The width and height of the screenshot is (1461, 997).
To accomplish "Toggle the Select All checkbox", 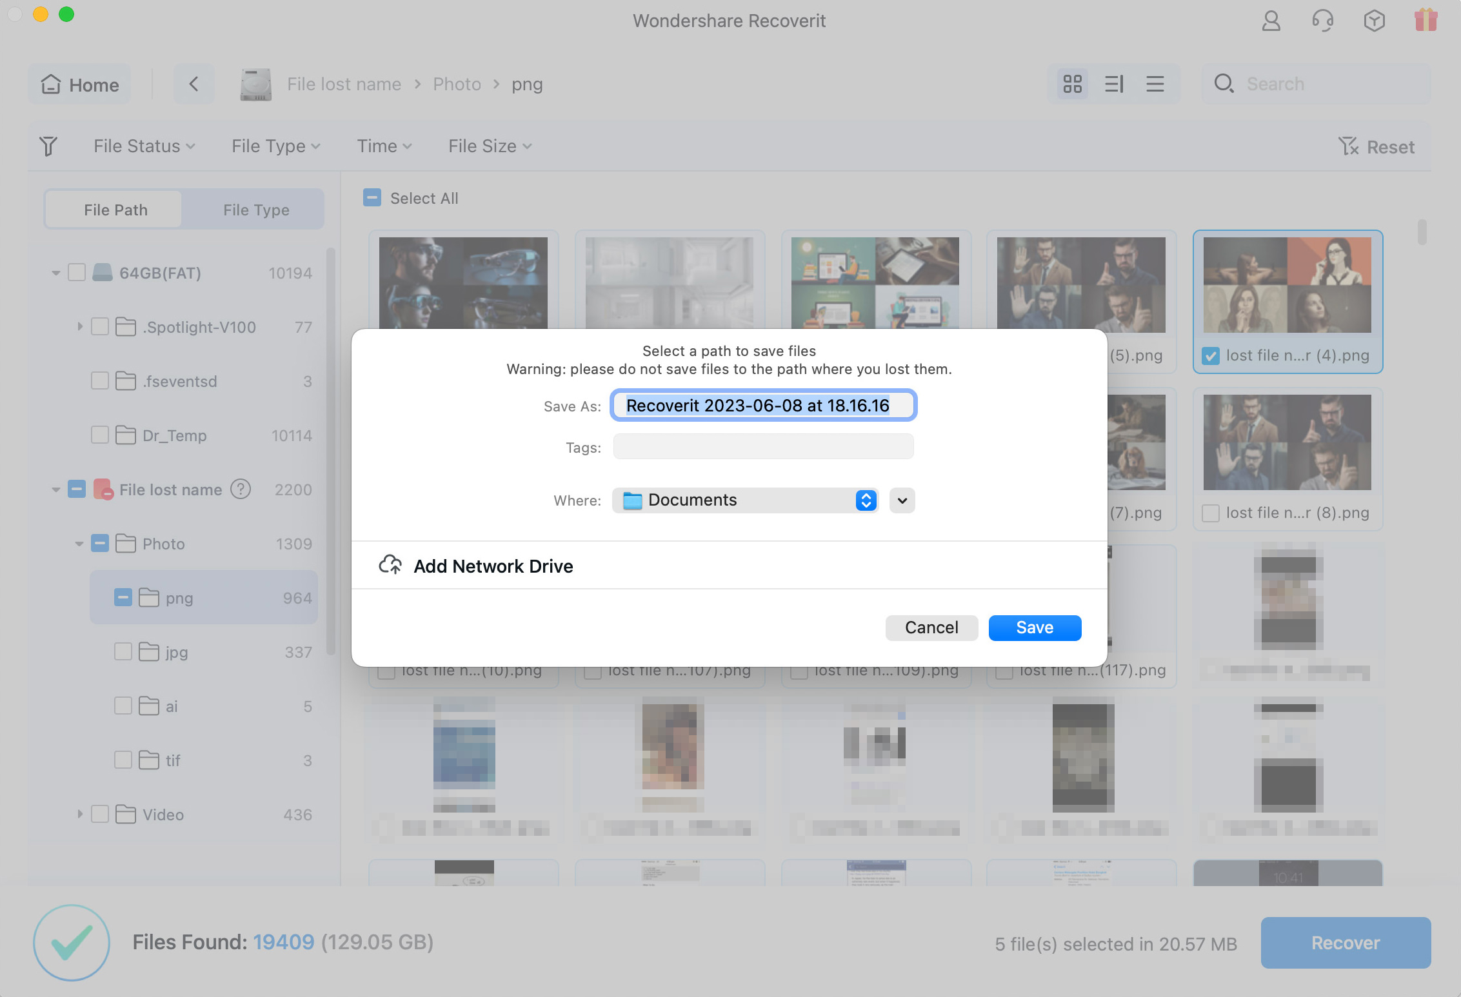I will pos(372,198).
